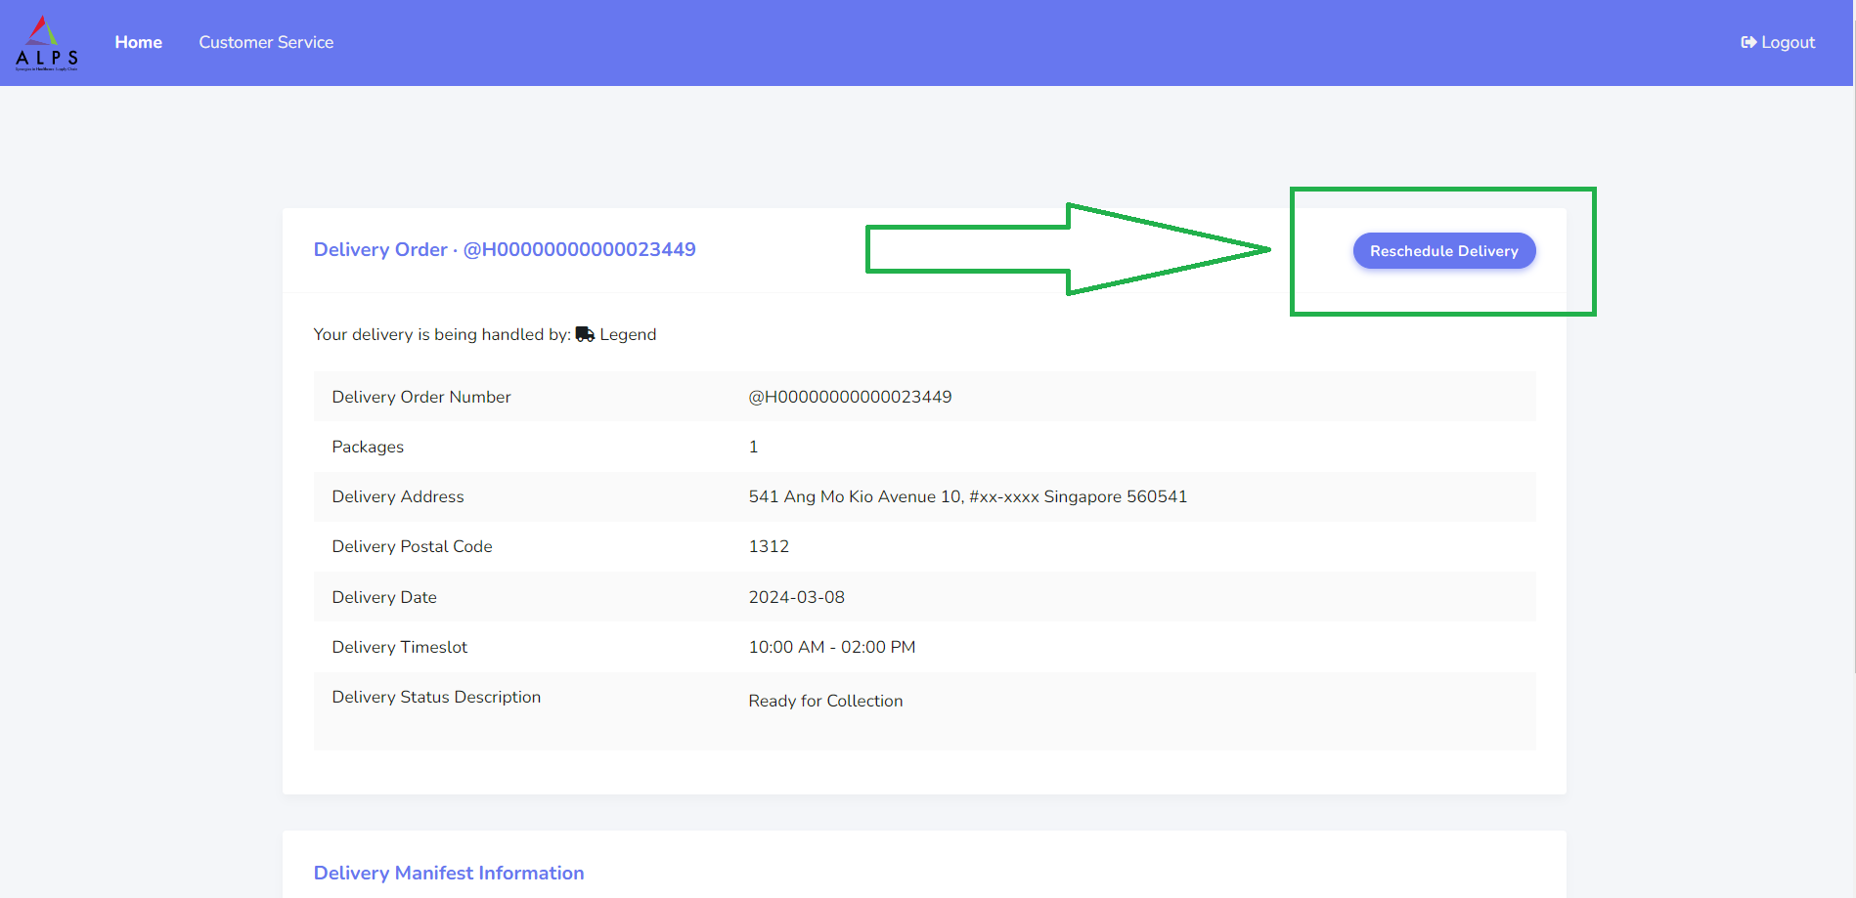Click the ALPS logo in the navbar
Image resolution: width=1856 pixels, height=898 pixels.
point(47,43)
